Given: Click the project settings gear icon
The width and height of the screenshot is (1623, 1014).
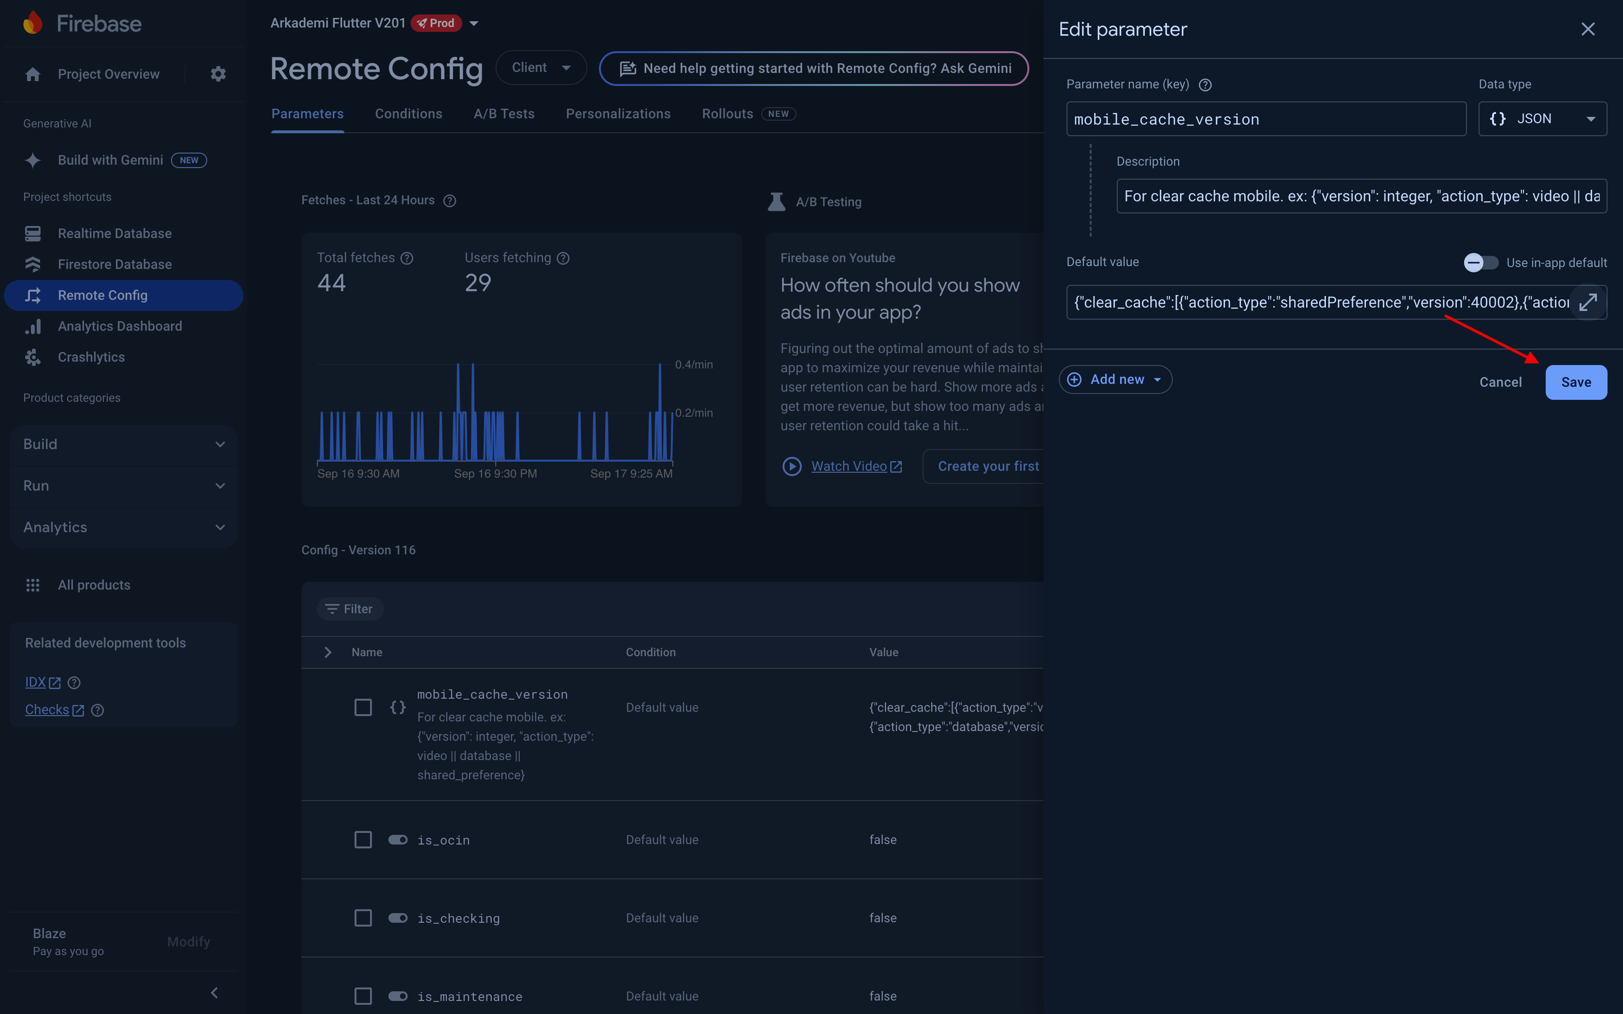Looking at the screenshot, I should tap(218, 74).
